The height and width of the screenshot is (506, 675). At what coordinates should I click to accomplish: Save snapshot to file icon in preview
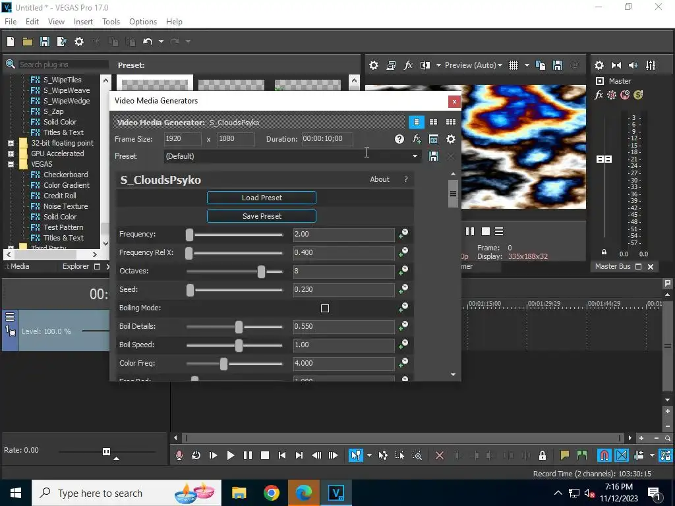[558, 65]
